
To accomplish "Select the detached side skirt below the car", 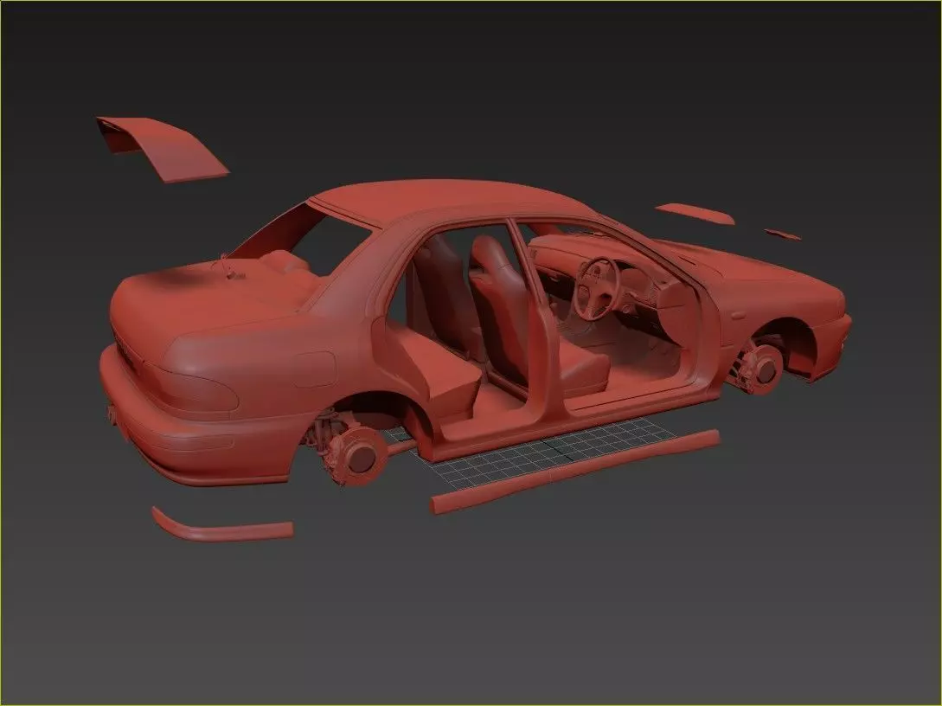I will click(575, 471).
